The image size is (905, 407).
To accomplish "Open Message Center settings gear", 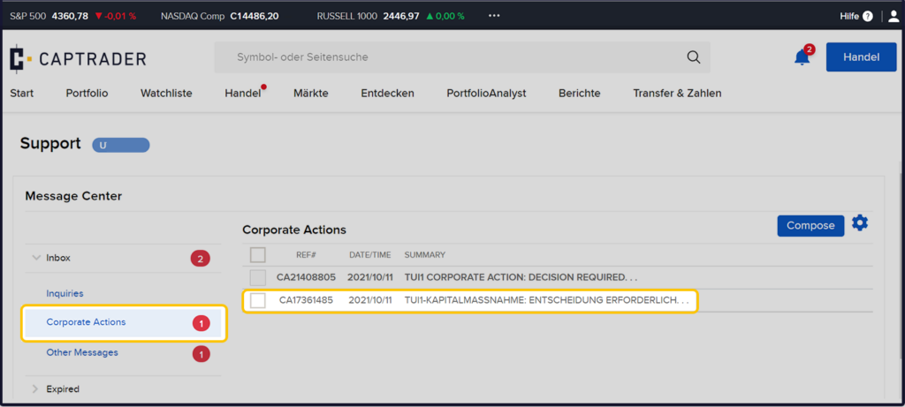I will [x=860, y=222].
